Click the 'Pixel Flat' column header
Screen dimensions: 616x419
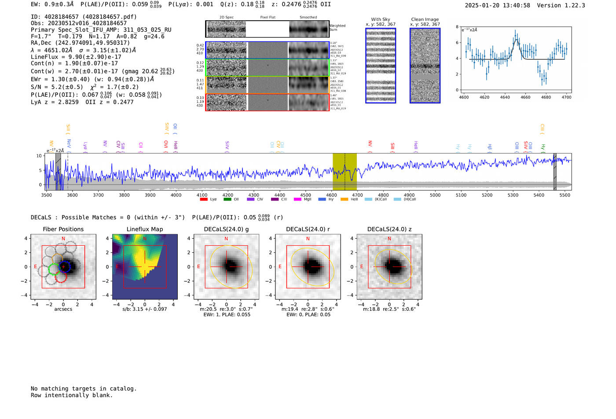[268, 18]
